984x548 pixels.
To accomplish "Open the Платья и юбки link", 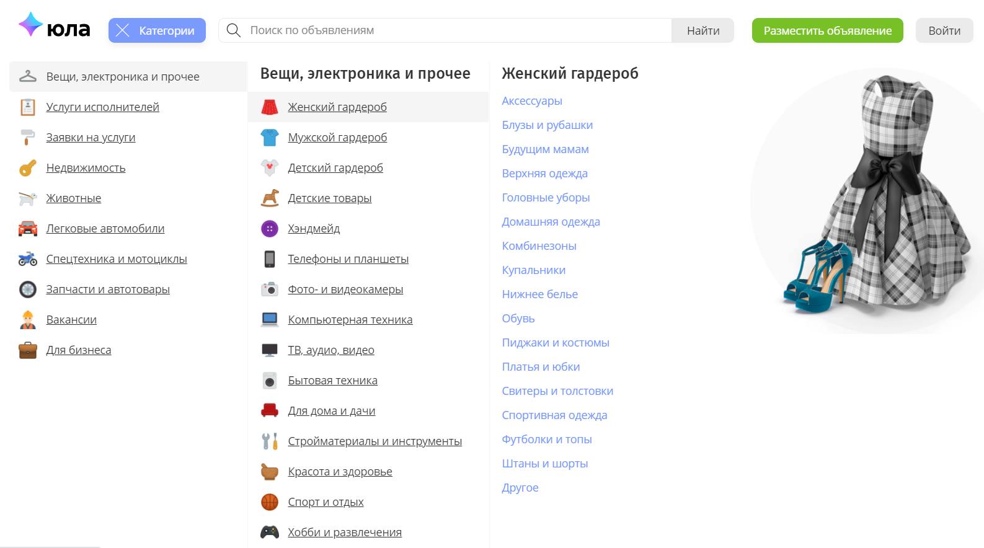I will coord(541,367).
